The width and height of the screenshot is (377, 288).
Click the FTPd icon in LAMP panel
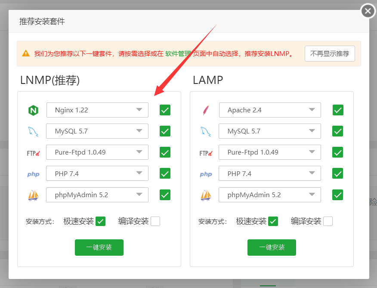click(x=206, y=153)
